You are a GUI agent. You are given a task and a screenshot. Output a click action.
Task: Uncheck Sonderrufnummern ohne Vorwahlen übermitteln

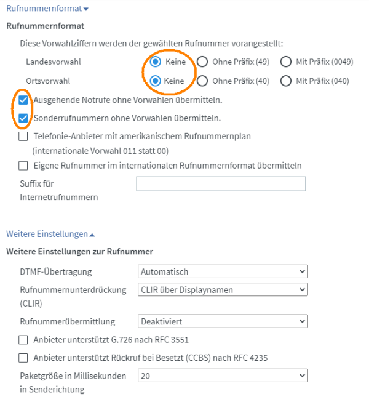coord(23,118)
